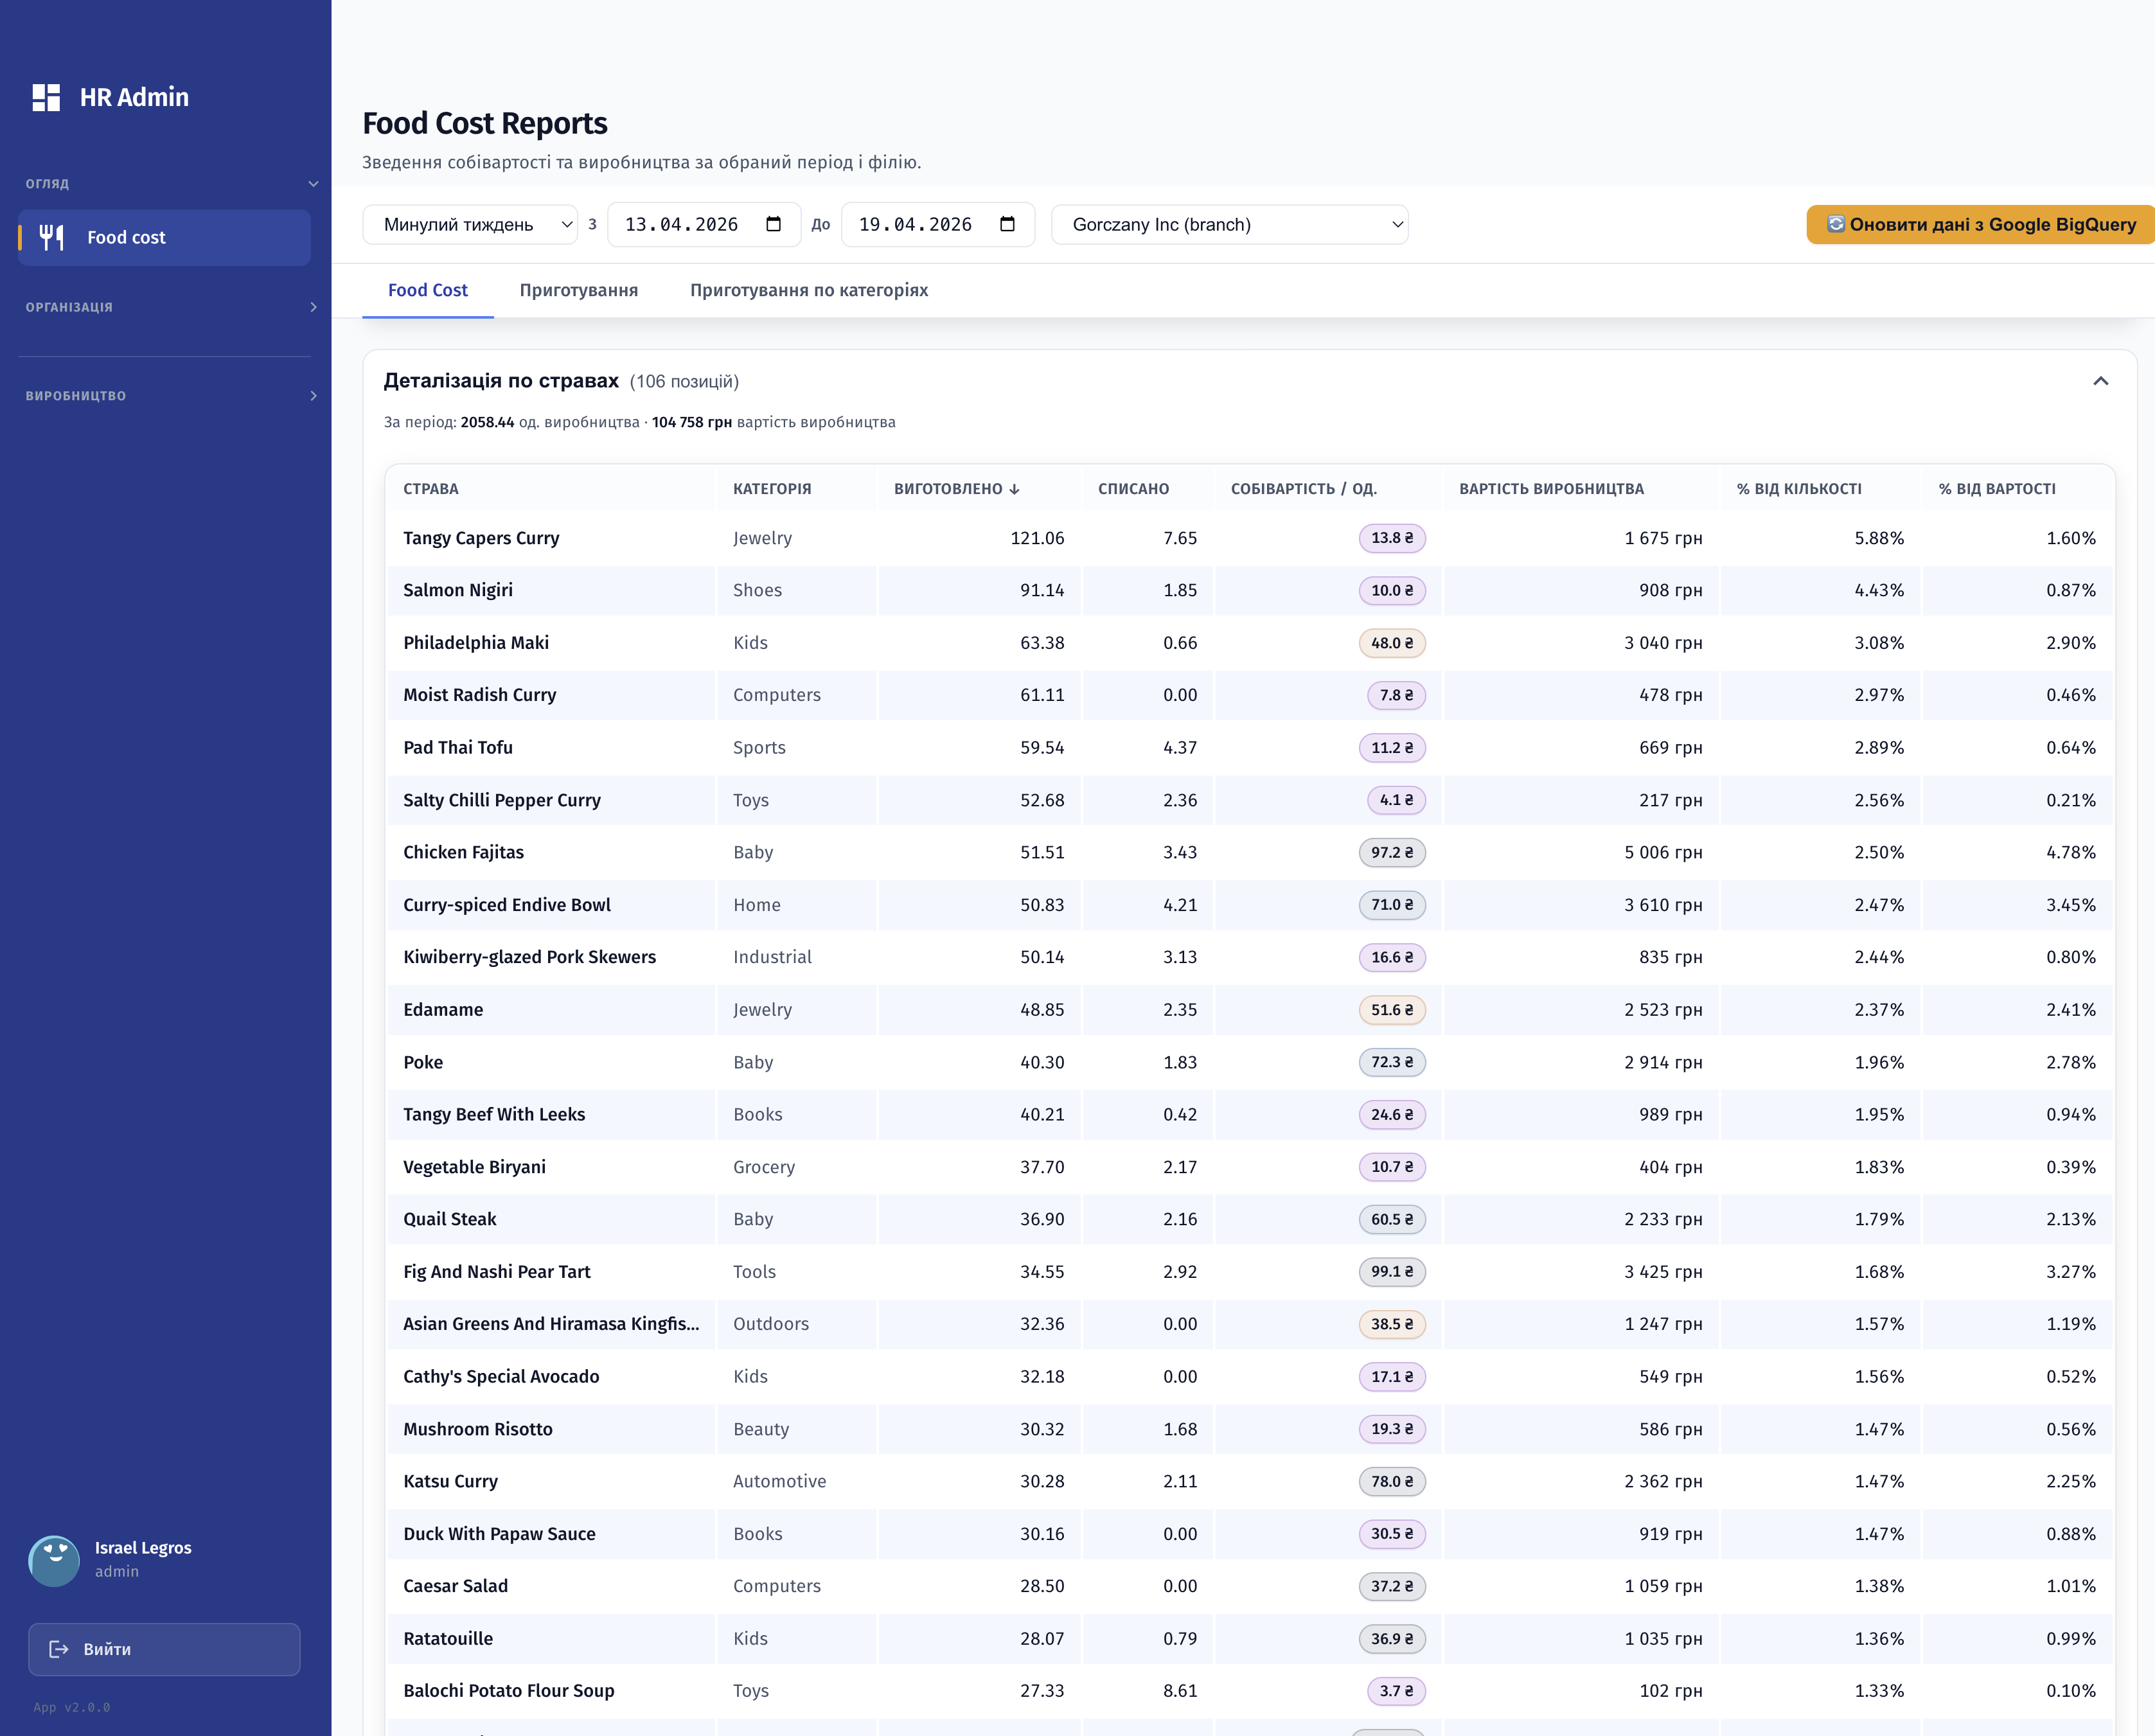Image resolution: width=2155 pixels, height=1736 pixels.
Task: Sort by % від вартості column header
Action: (1997, 489)
